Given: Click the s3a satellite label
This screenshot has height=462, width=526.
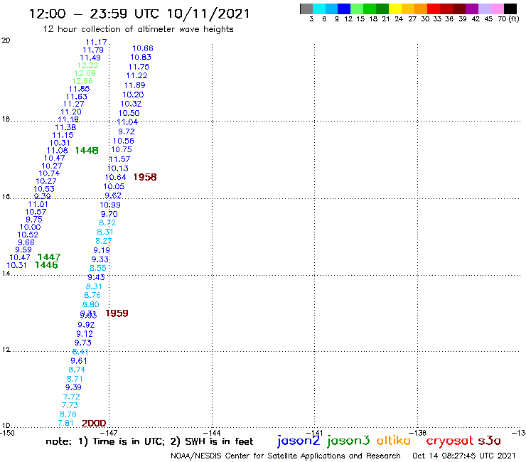Looking at the screenshot, I should pyautogui.click(x=490, y=441).
